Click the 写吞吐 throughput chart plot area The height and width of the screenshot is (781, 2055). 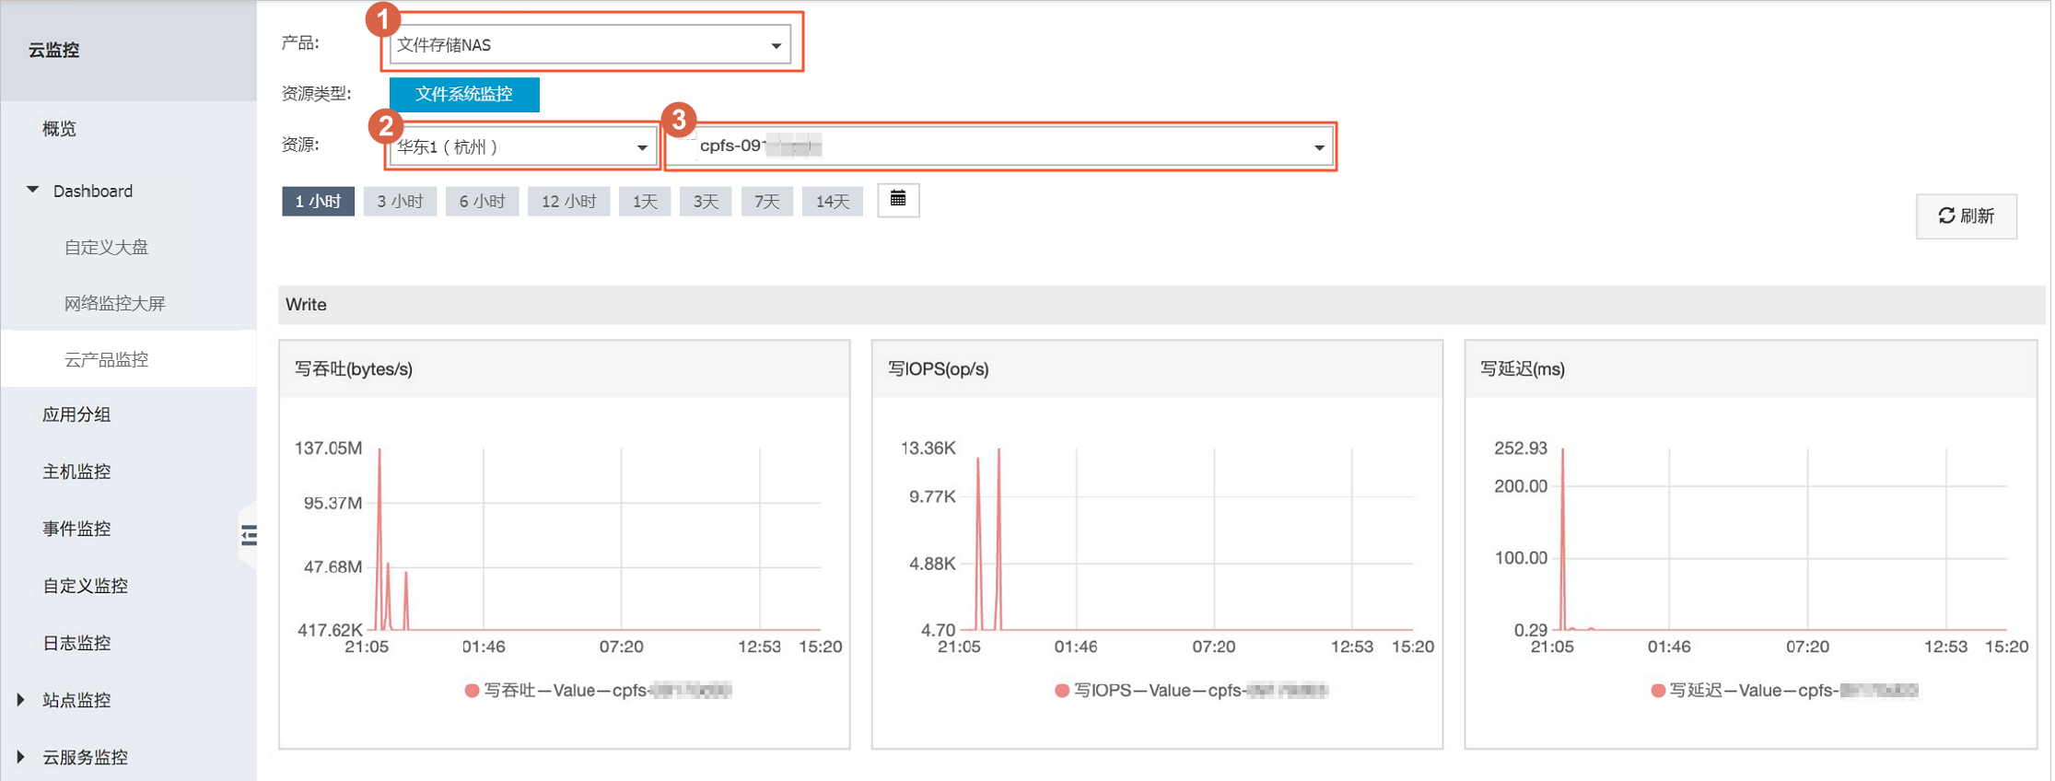point(594,539)
